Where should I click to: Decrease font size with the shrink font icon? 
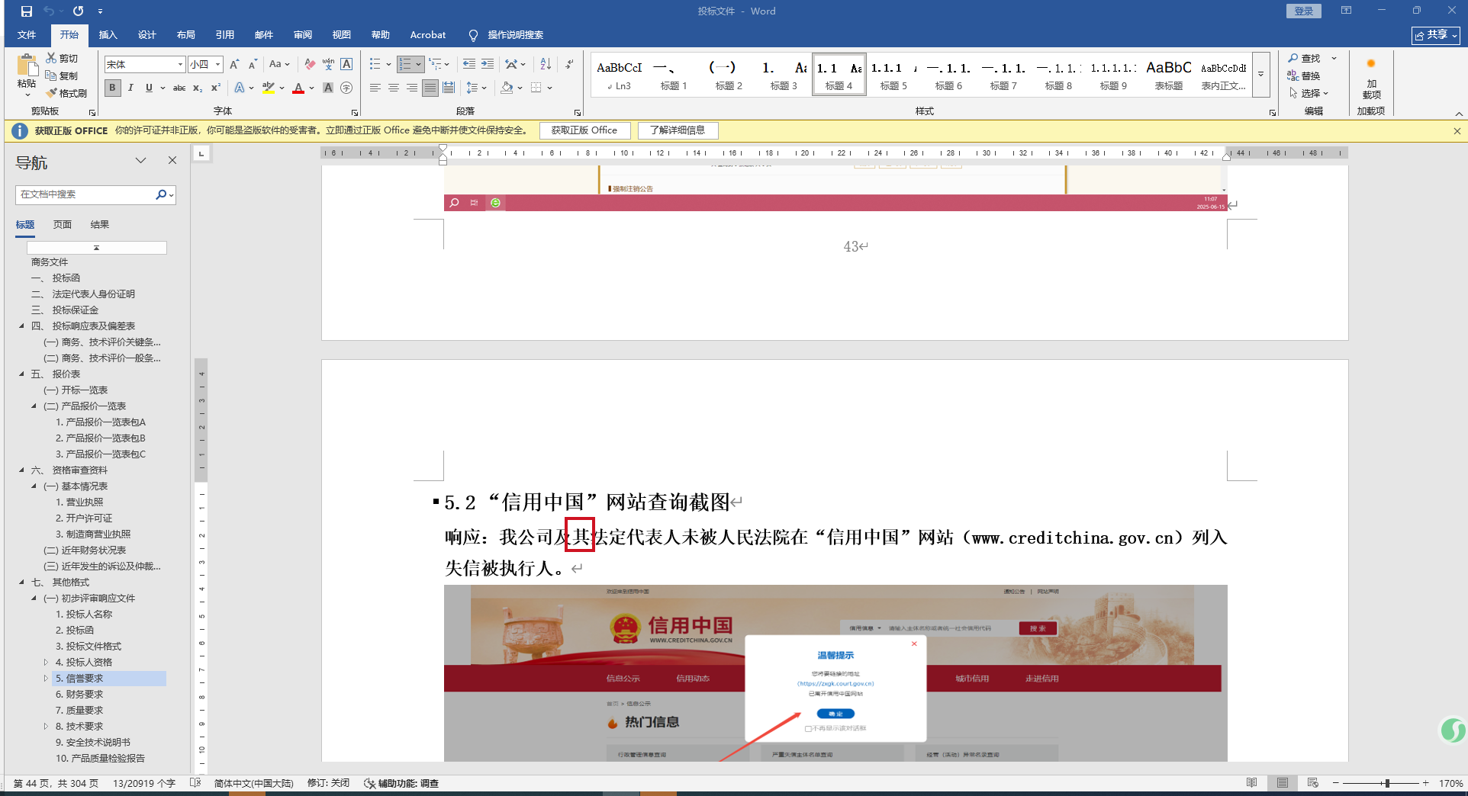pyautogui.click(x=253, y=65)
